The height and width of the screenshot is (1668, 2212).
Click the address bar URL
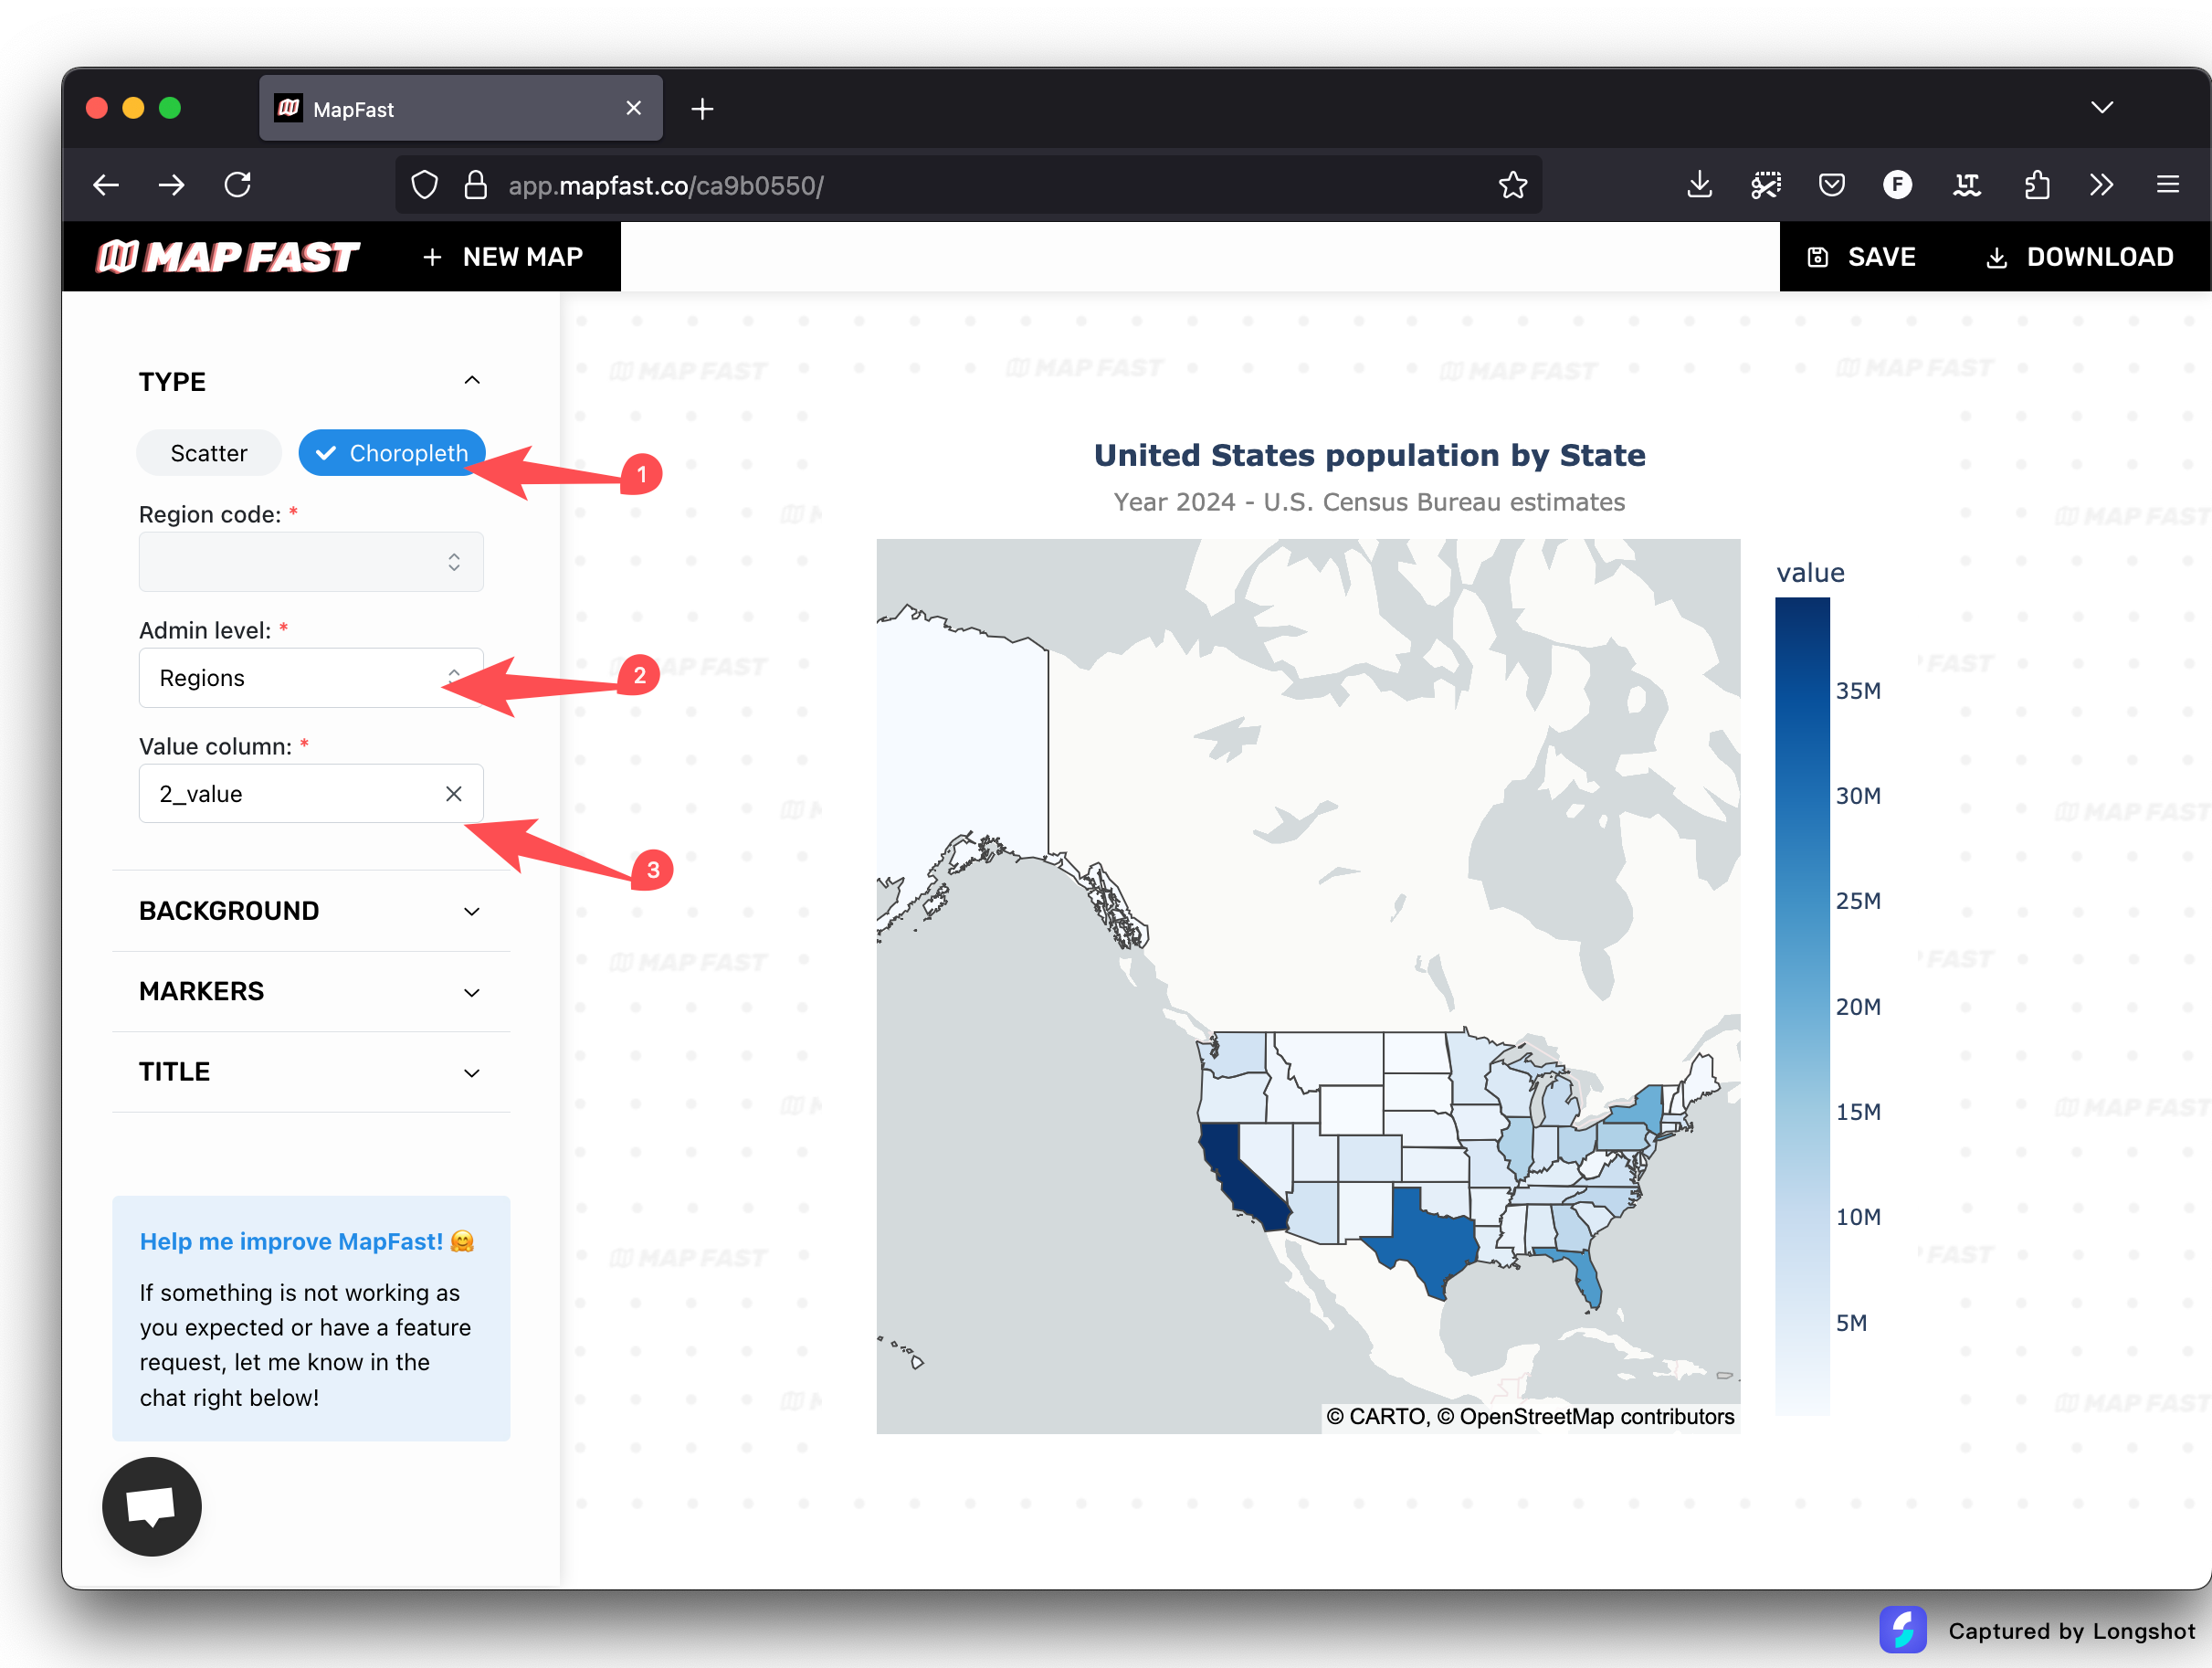666,186
